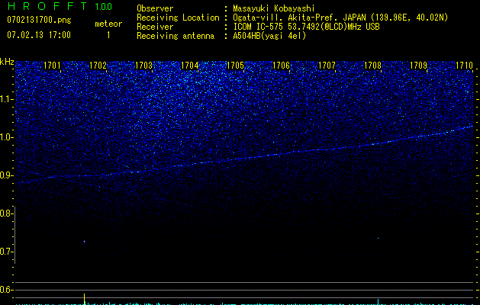Click the 0.9 kHz axis label
This screenshot has height=305, width=480.
coord(6,175)
